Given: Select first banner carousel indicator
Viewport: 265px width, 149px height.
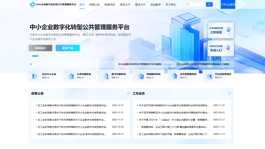Looking at the screenshot, I should pos(35,56).
